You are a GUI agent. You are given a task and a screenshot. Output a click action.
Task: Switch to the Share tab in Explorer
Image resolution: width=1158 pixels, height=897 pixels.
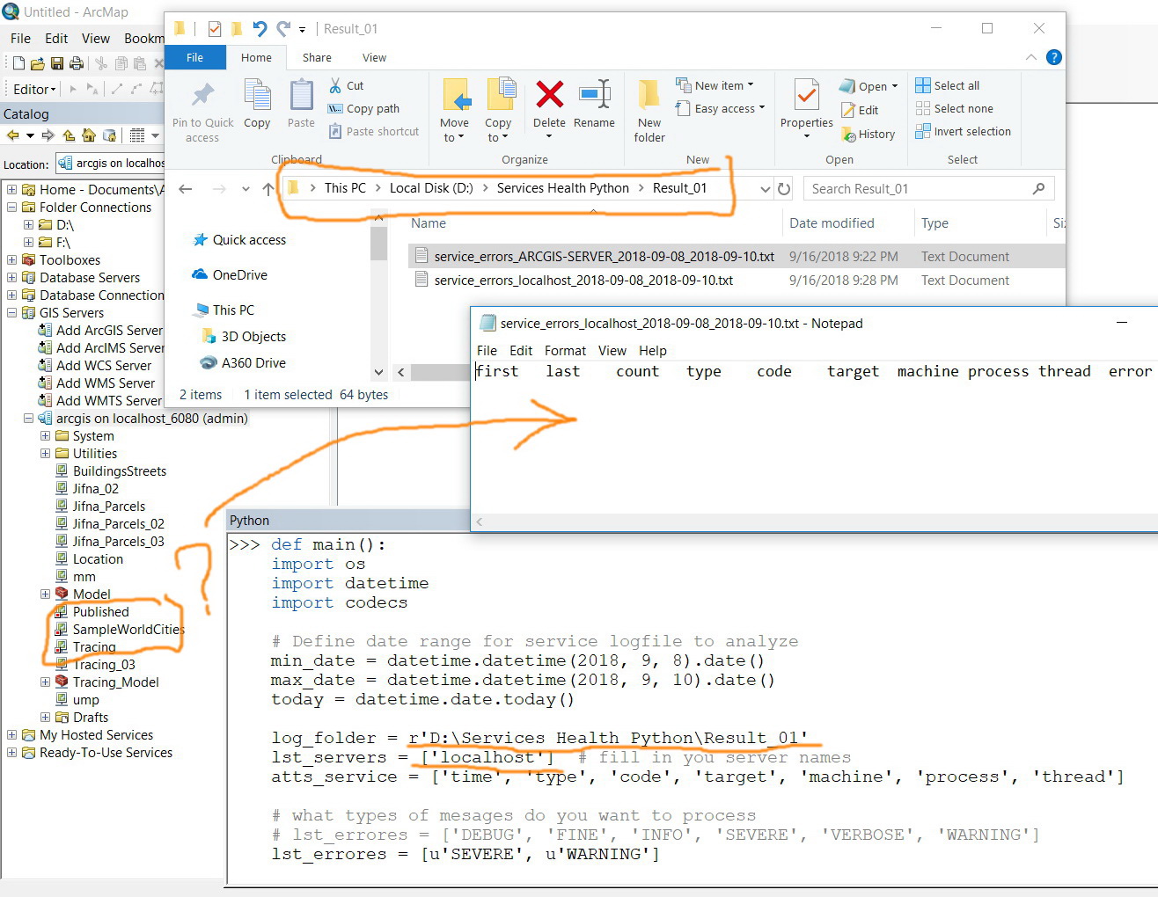317,57
